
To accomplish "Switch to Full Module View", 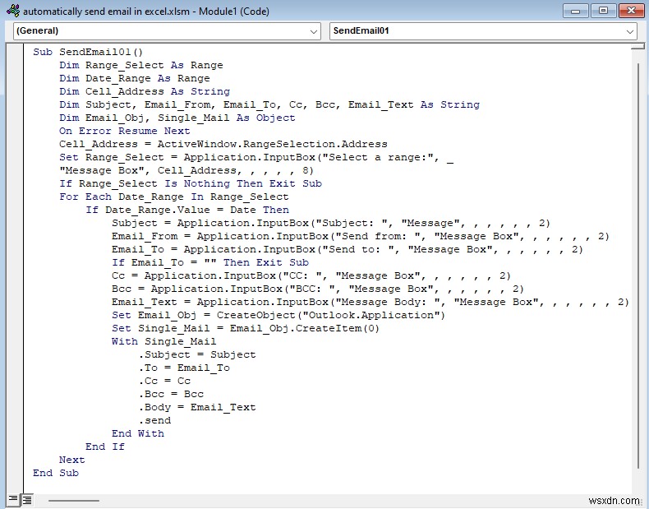I will [27, 499].
